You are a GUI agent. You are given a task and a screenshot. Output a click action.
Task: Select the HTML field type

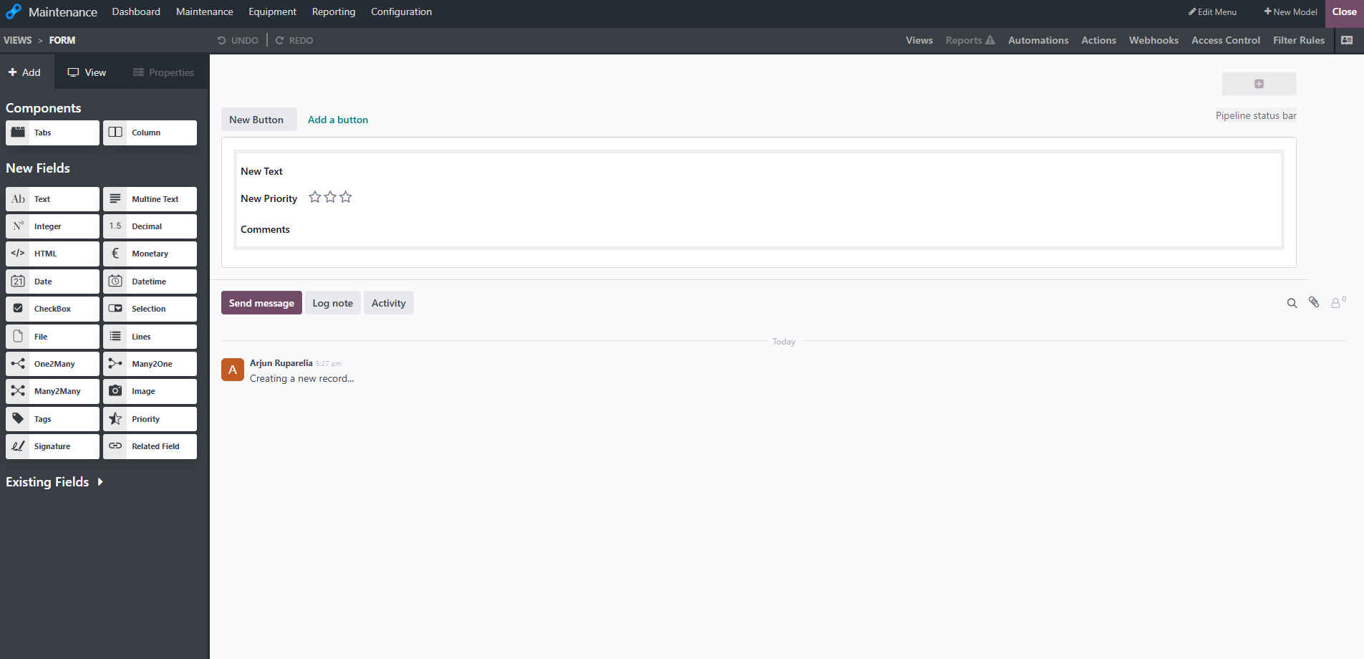(52, 254)
